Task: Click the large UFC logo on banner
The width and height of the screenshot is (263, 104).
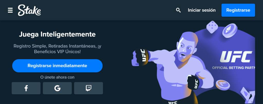Action: click(x=236, y=57)
